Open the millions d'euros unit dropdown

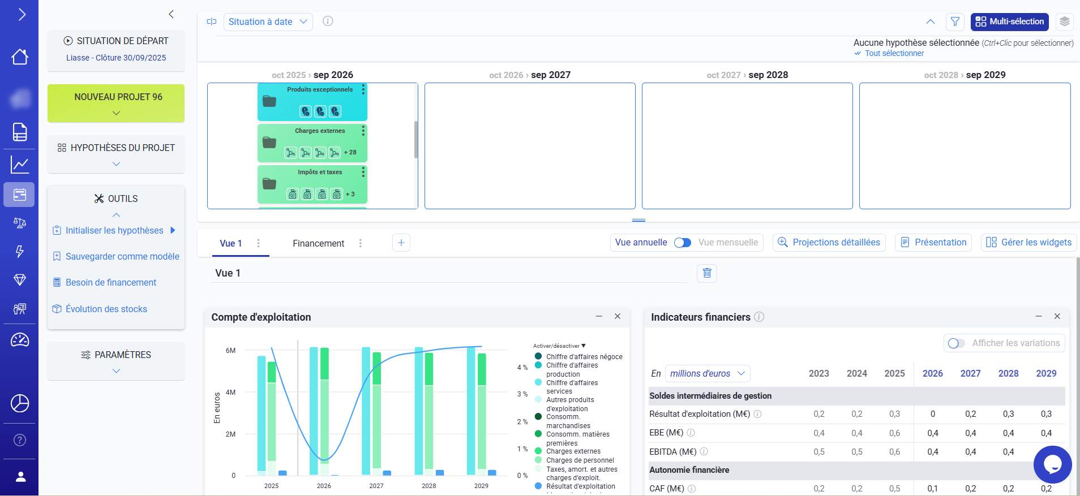pos(708,373)
